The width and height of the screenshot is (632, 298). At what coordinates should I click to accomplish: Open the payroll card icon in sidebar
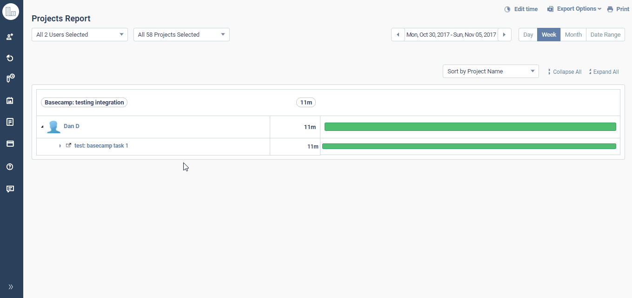pyautogui.click(x=10, y=144)
